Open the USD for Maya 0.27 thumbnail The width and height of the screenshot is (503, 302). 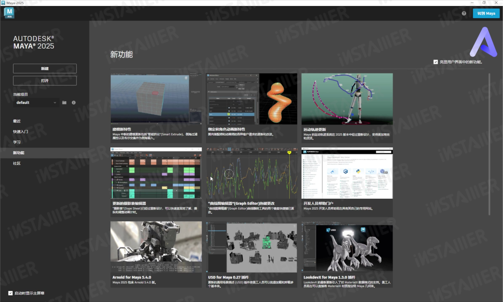coord(251,247)
